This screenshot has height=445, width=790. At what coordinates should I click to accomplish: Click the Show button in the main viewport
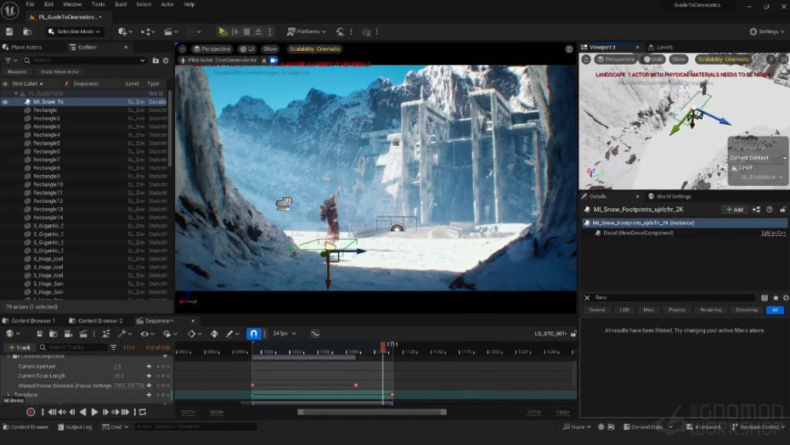pyautogui.click(x=270, y=49)
